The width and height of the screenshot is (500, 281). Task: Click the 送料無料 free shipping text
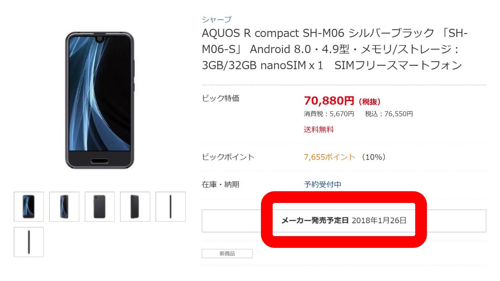[x=319, y=130]
